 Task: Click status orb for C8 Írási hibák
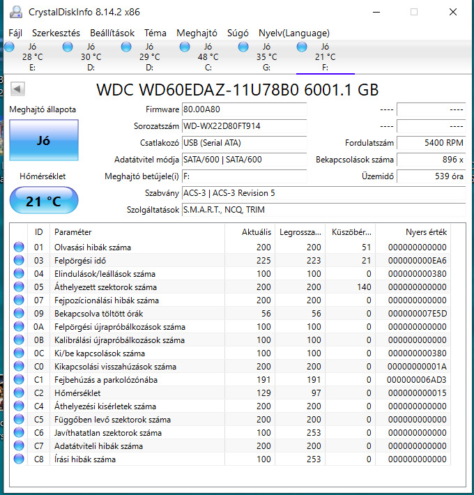[x=19, y=459]
